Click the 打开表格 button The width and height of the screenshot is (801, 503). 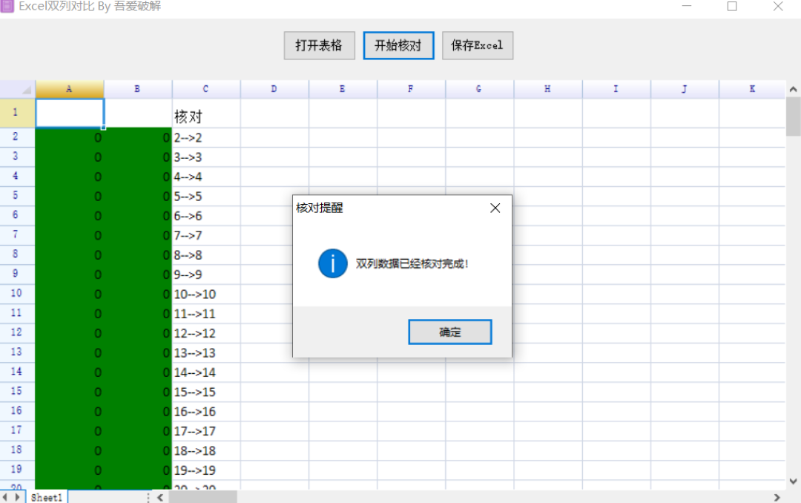(x=319, y=45)
